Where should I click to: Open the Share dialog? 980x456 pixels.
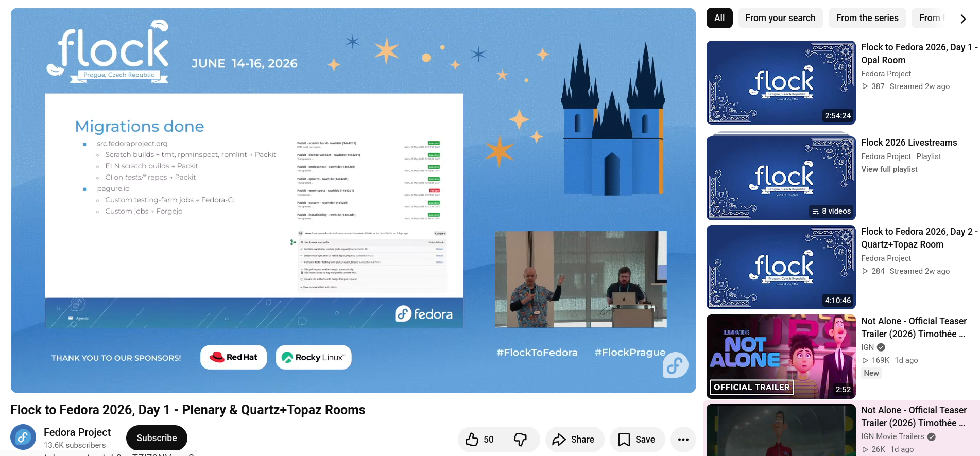pyautogui.click(x=574, y=440)
